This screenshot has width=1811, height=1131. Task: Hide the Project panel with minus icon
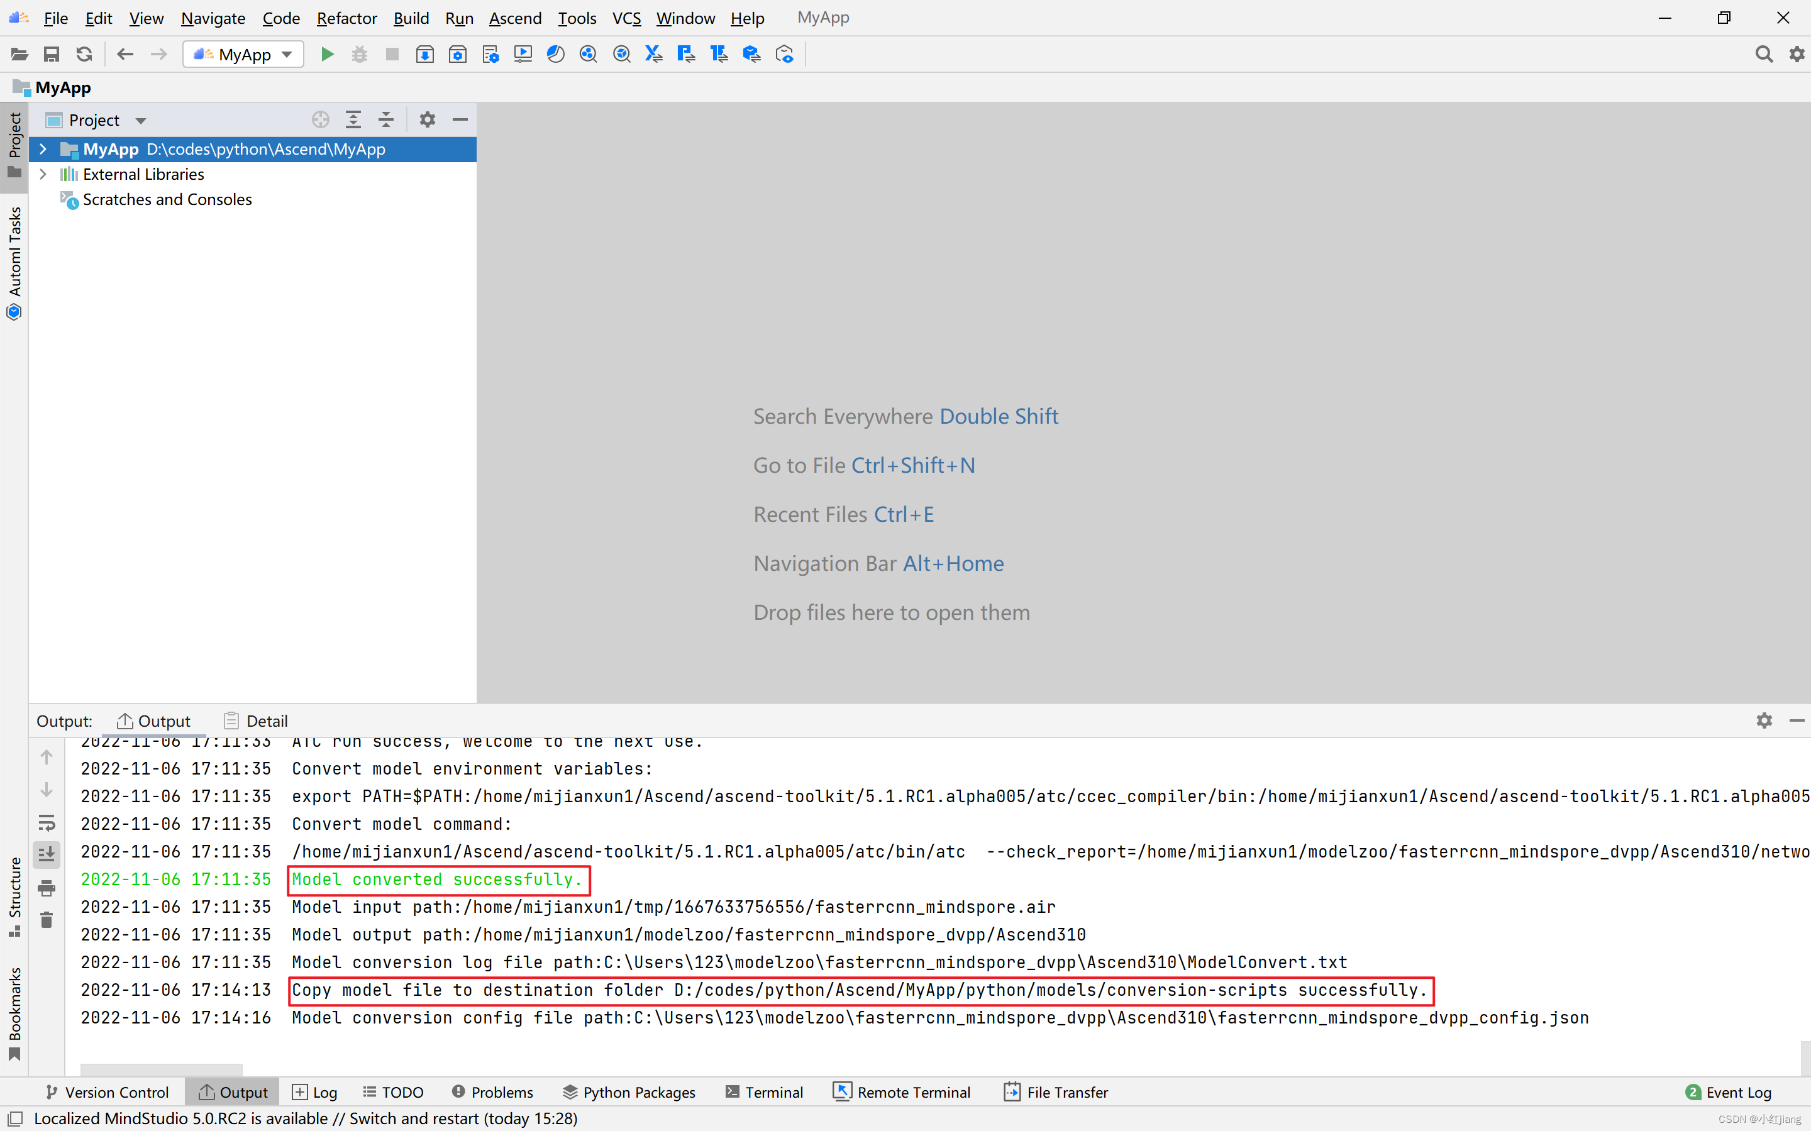pos(460,119)
